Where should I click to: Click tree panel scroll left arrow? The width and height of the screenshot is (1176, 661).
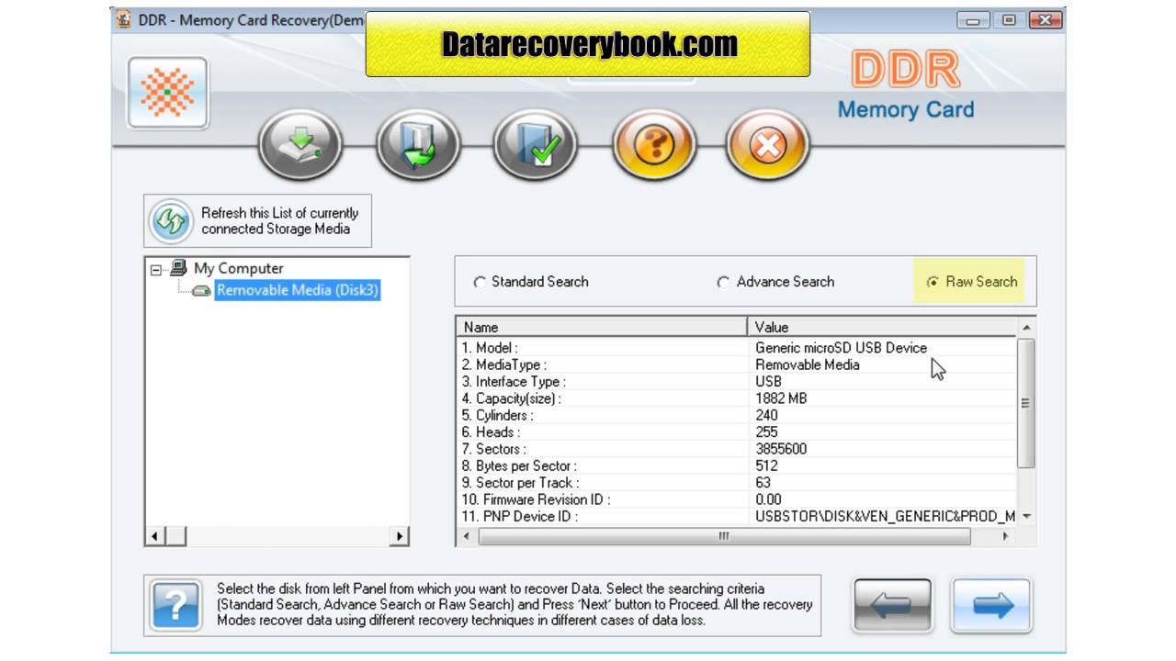tap(155, 536)
